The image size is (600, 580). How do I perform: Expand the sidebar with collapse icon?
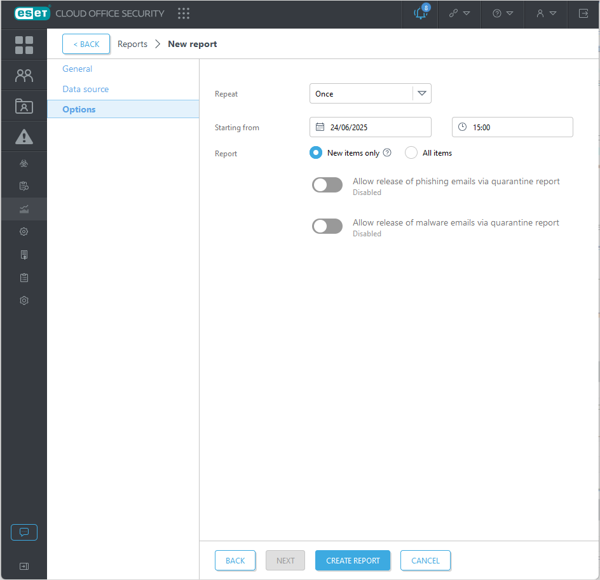point(24,566)
